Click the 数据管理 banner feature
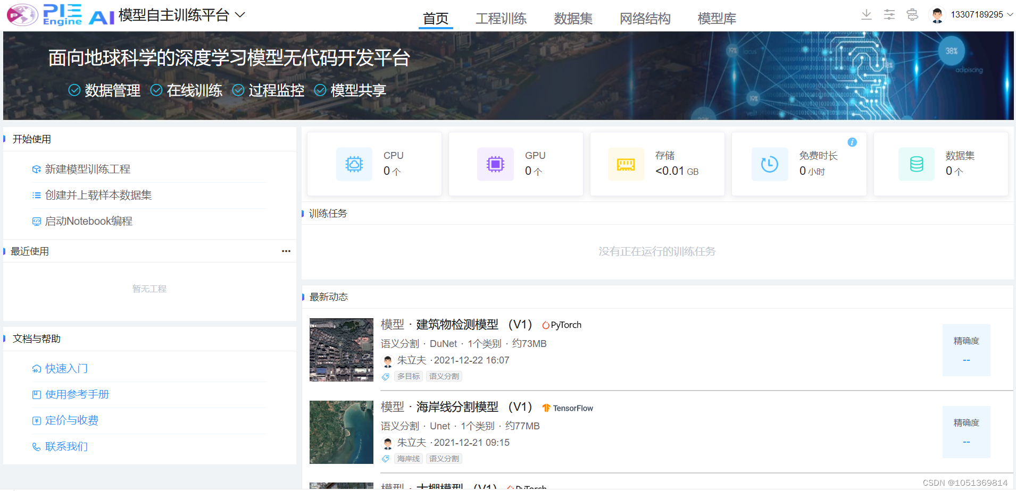1016x491 pixels. pos(105,90)
